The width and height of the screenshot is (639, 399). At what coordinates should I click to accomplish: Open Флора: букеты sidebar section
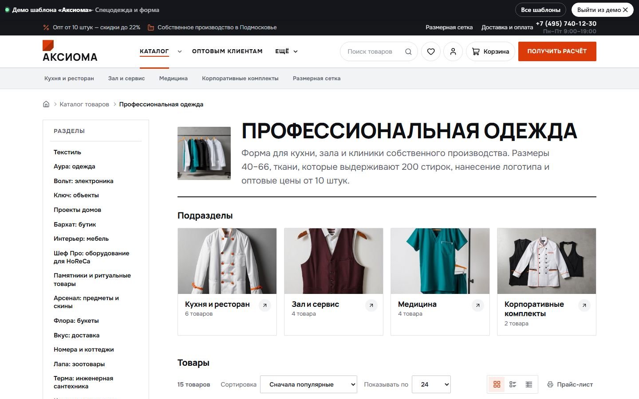(x=76, y=321)
